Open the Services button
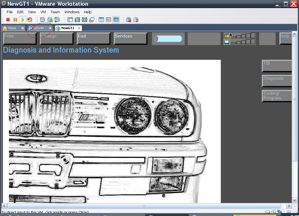Image resolution: width=299 pixels, height=216 pixels. [x=131, y=38]
